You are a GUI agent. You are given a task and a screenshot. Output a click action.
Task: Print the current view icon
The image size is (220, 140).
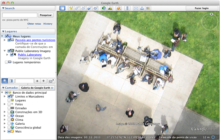click(142, 8)
